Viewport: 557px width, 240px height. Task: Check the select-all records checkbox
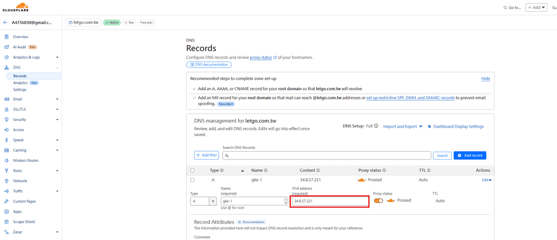193,171
